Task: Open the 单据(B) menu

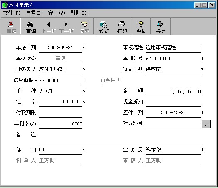Action: point(34,13)
